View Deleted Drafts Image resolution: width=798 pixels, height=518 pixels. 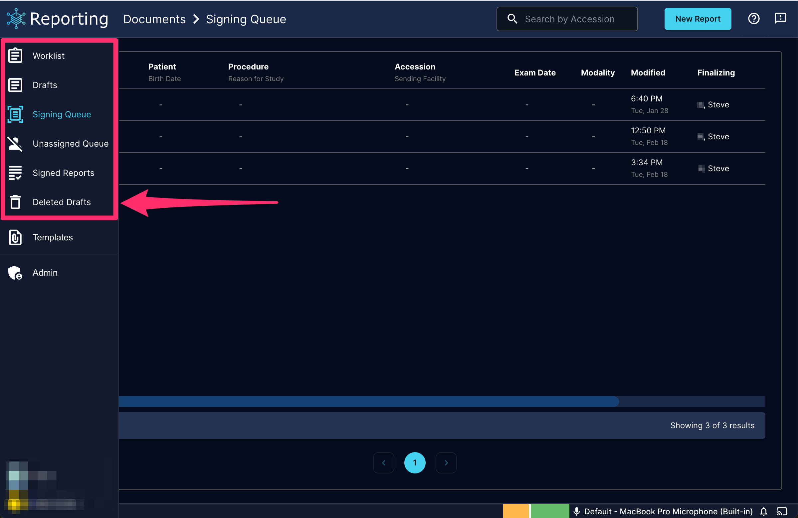pyautogui.click(x=62, y=202)
